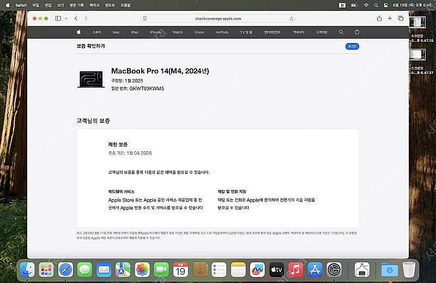The height and width of the screenshot is (283, 436).
Task: Show the tab overview in Safari
Action: click(x=401, y=19)
